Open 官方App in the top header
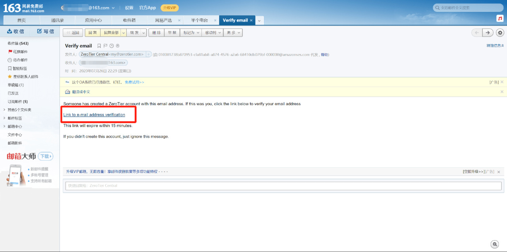This screenshot has height=252, width=507. (x=148, y=8)
